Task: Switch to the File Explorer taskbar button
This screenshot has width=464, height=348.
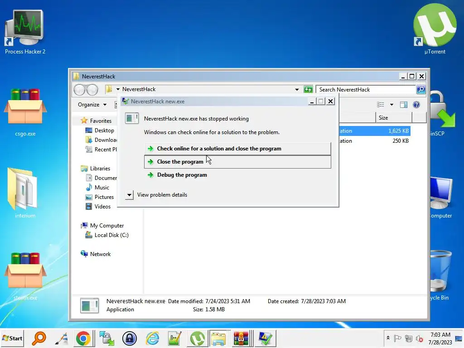Action: (x=218, y=338)
